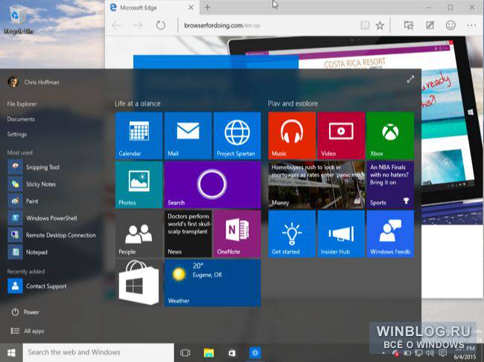This screenshot has height=362, width=484.
Task: Open the Edge Hub icon
Action: tap(409, 25)
